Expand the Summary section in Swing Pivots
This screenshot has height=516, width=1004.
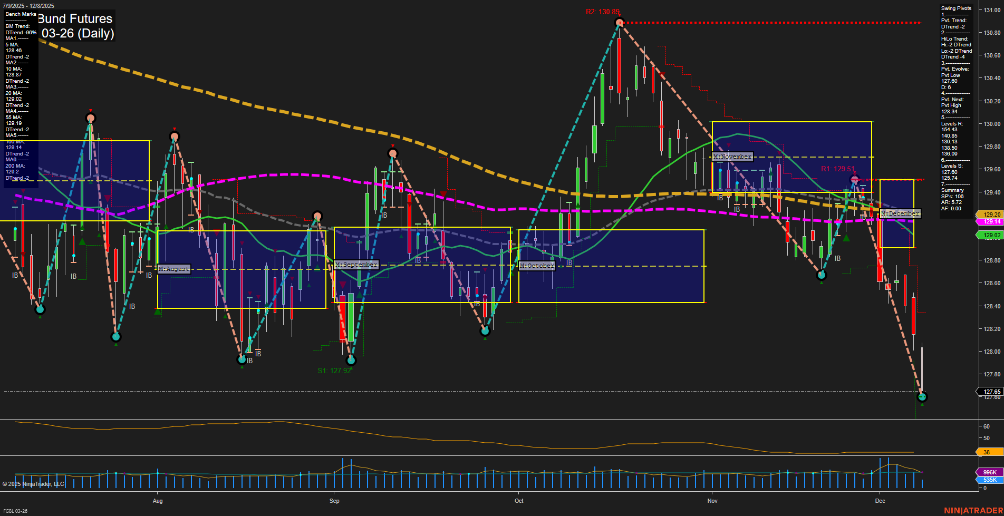pyautogui.click(x=952, y=190)
